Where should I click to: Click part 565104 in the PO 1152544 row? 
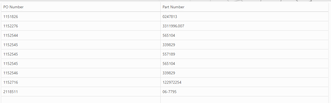click(169, 35)
